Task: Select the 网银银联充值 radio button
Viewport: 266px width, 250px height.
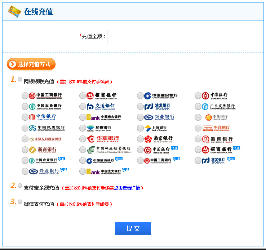Action: point(20,79)
